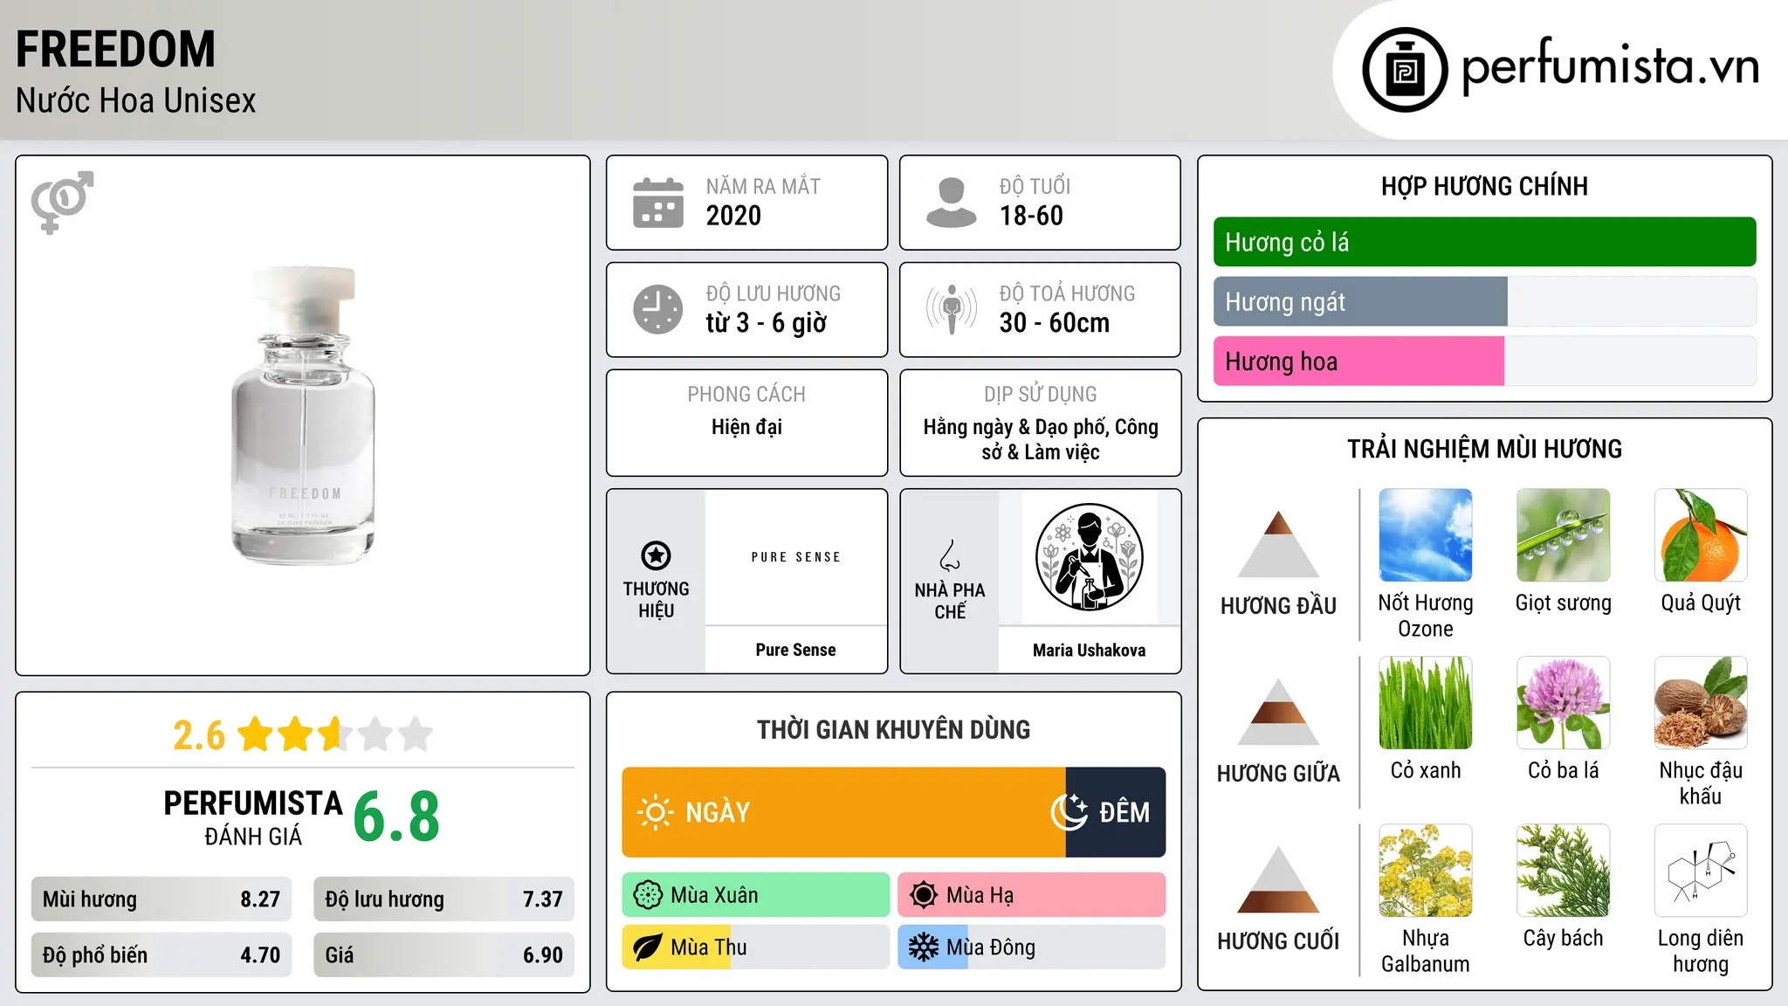This screenshot has height=1006, width=1788.
Task: Click the Mùa Đông season bar
Action: [x=1032, y=947]
